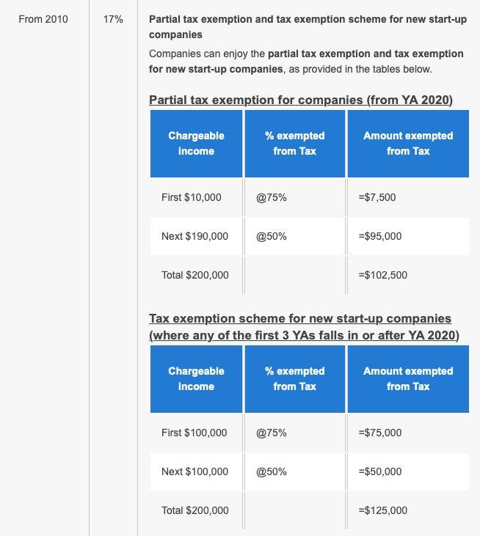The height and width of the screenshot is (536, 480).
Task: Click the underlined "Partial tax exemption for companies" title
Action: (x=301, y=100)
